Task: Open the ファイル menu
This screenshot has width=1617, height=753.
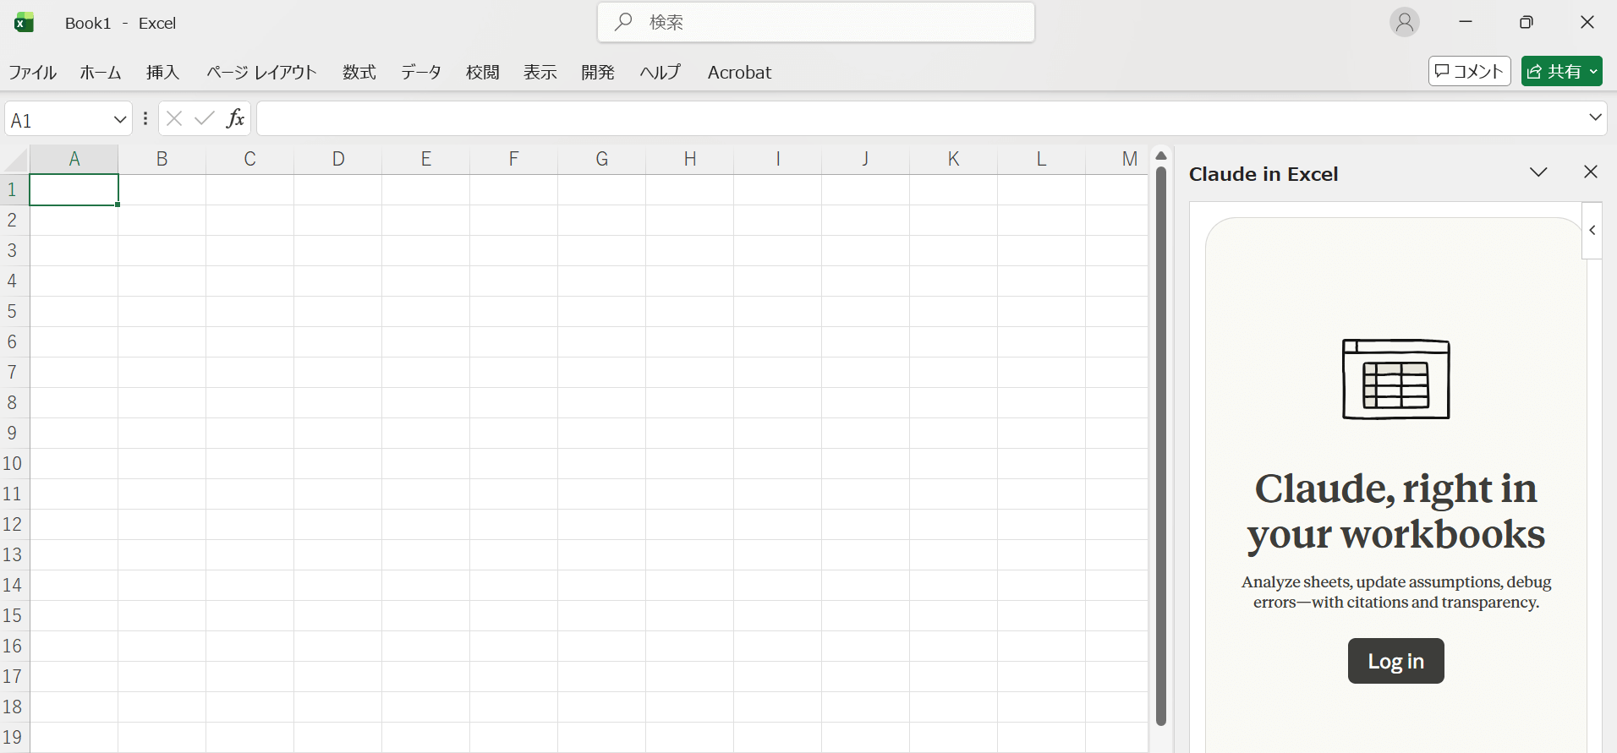Action: click(32, 73)
